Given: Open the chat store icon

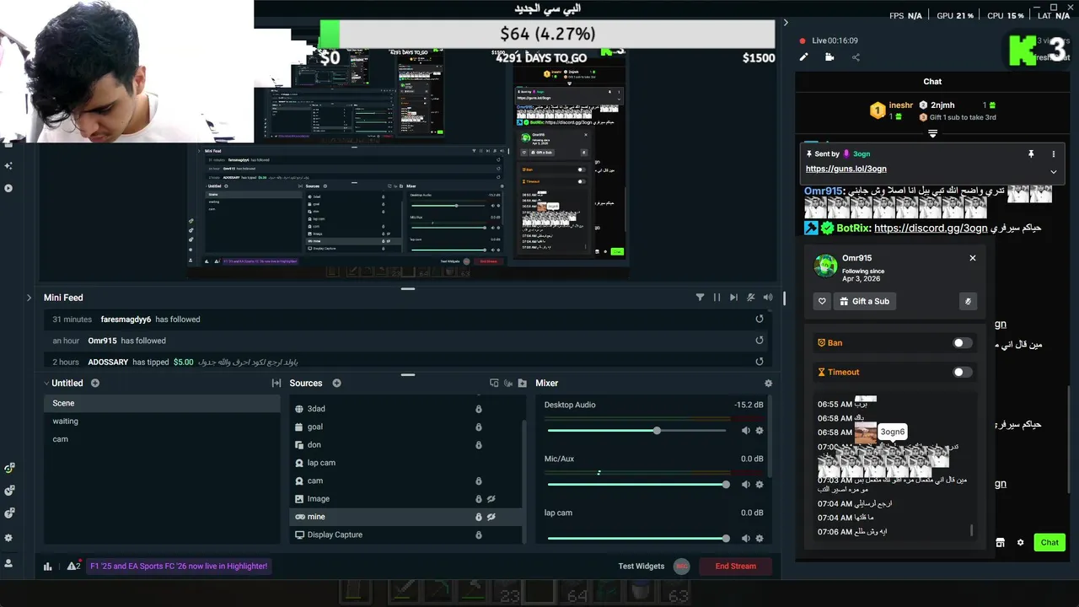Looking at the screenshot, I should [x=1001, y=542].
